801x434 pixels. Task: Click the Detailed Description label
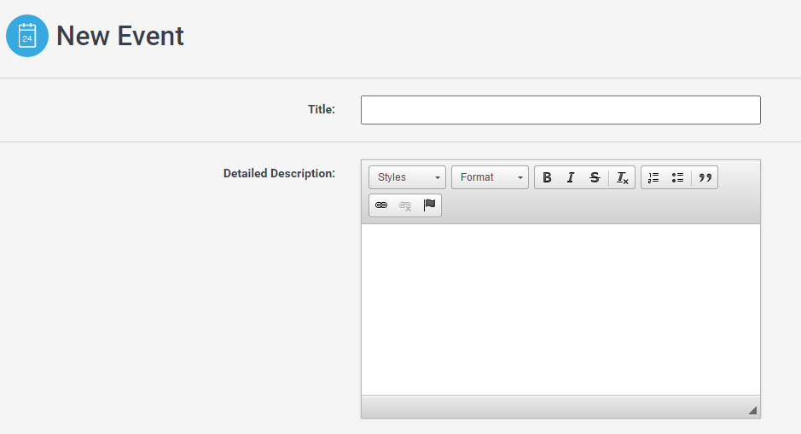[x=279, y=173]
